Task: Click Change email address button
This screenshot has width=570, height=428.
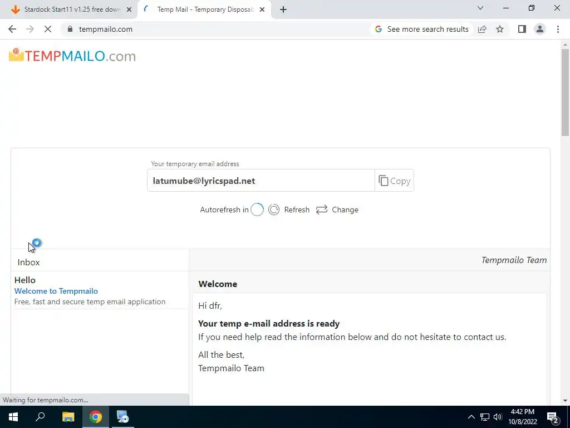Action: tap(337, 210)
